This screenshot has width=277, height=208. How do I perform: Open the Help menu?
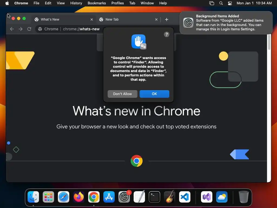[x=163, y=3]
